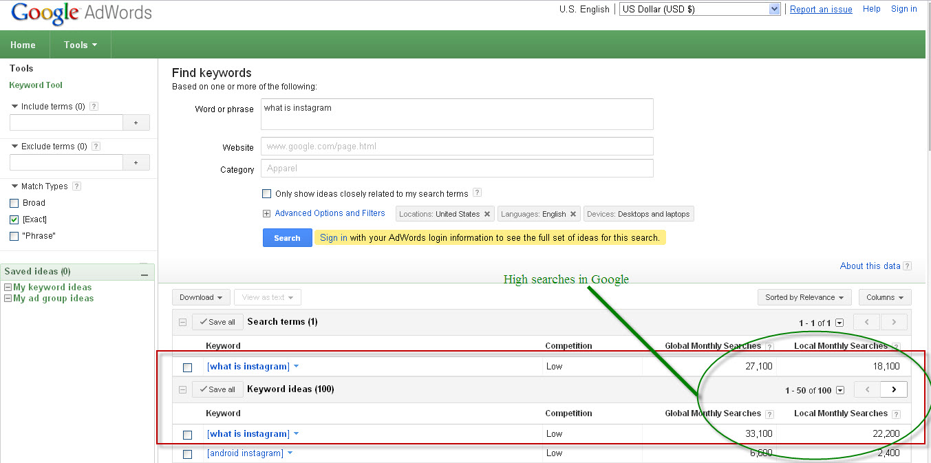The height and width of the screenshot is (463, 931).
Task: Click Sign in link at top right
Action: (x=904, y=9)
